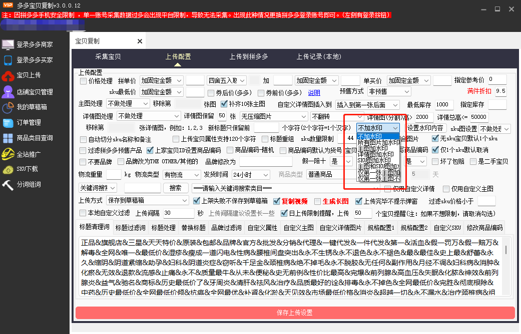Click the 上传间隔 30 input field

point(179,213)
